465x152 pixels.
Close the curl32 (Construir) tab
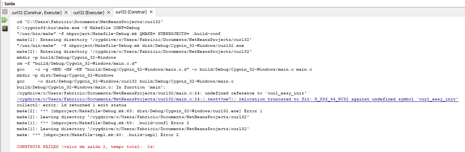tap(152, 12)
